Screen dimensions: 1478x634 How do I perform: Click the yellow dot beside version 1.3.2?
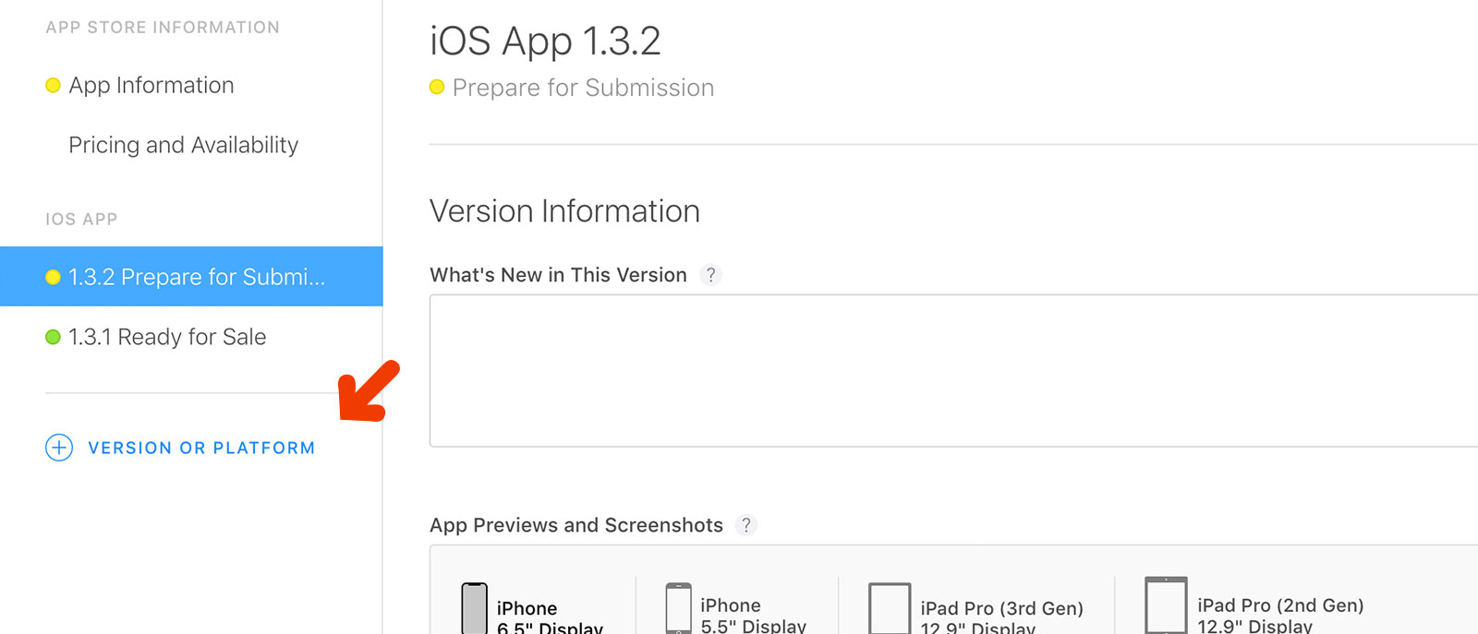click(x=53, y=277)
